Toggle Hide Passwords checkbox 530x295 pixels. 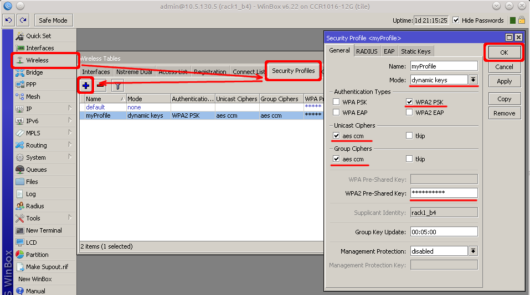point(456,20)
